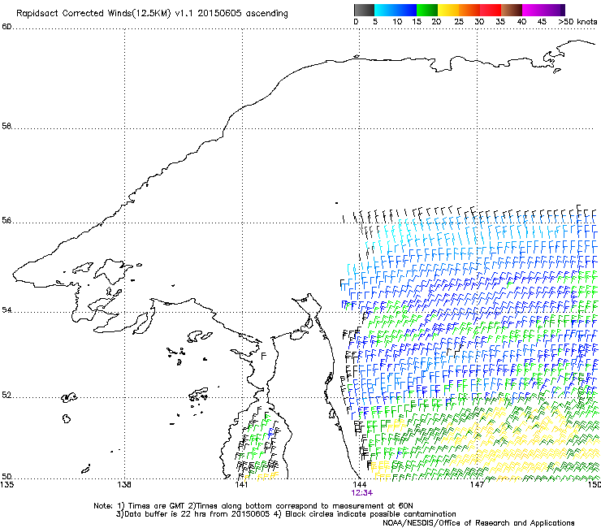The image size is (601, 528).
Task: Click the legend tick label 10
Action: [397, 22]
